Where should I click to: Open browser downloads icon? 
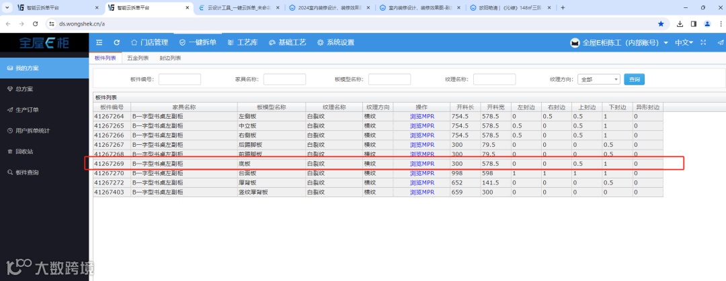(x=680, y=23)
